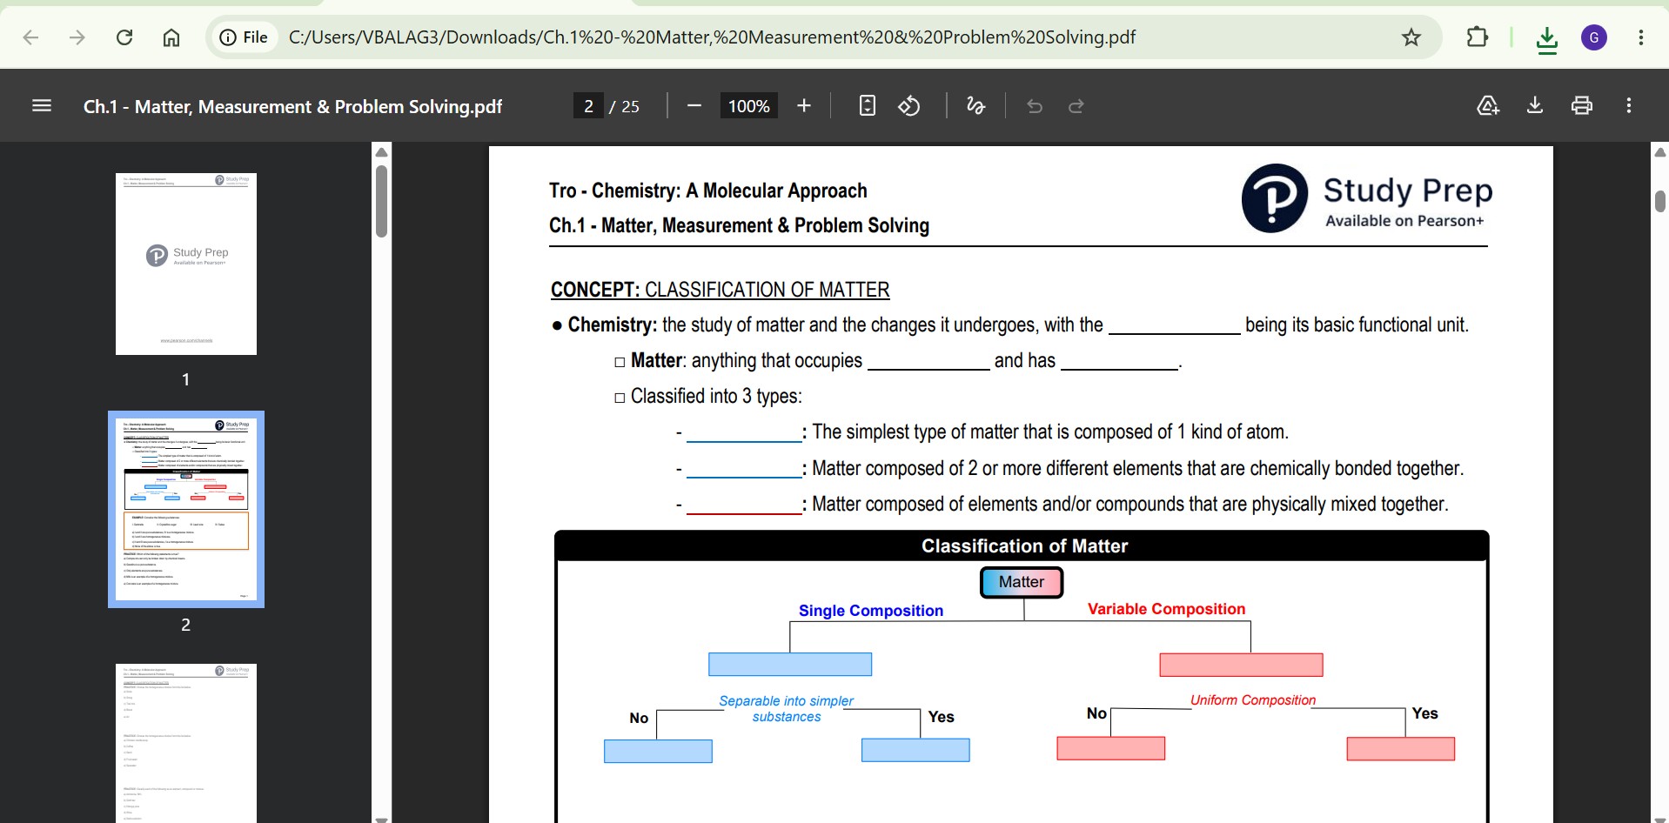Open the browser extensions menu
The image size is (1669, 823).
pyautogui.click(x=1477, y=37)
